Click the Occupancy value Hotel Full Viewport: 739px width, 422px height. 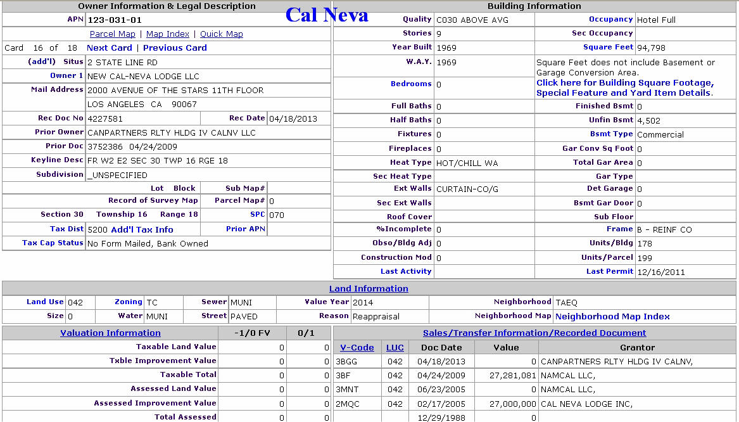coord(656,20)
